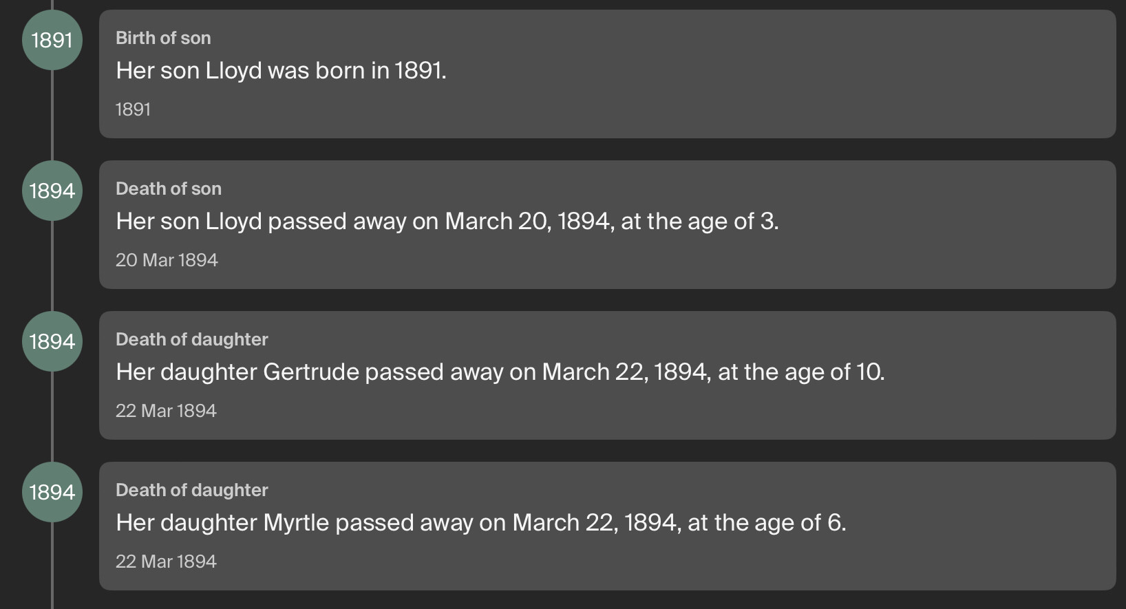Select the 1894 marker beside Gertrude's death
This screenshot has width=1126, height=609.
52,341
